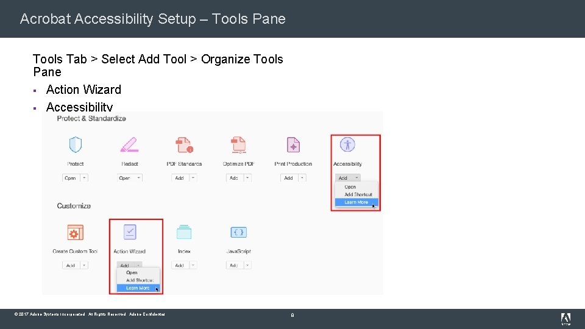Click the PDF Standards icon
Image resolution: width=585 pixels, height=329 pixels.
pyautogui.click(x=184, y=145)
